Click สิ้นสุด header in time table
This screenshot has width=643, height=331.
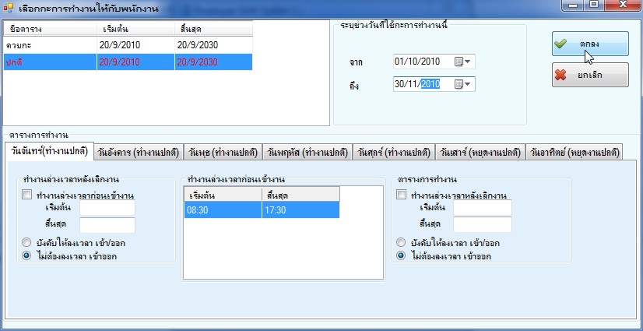coord(300,195)
